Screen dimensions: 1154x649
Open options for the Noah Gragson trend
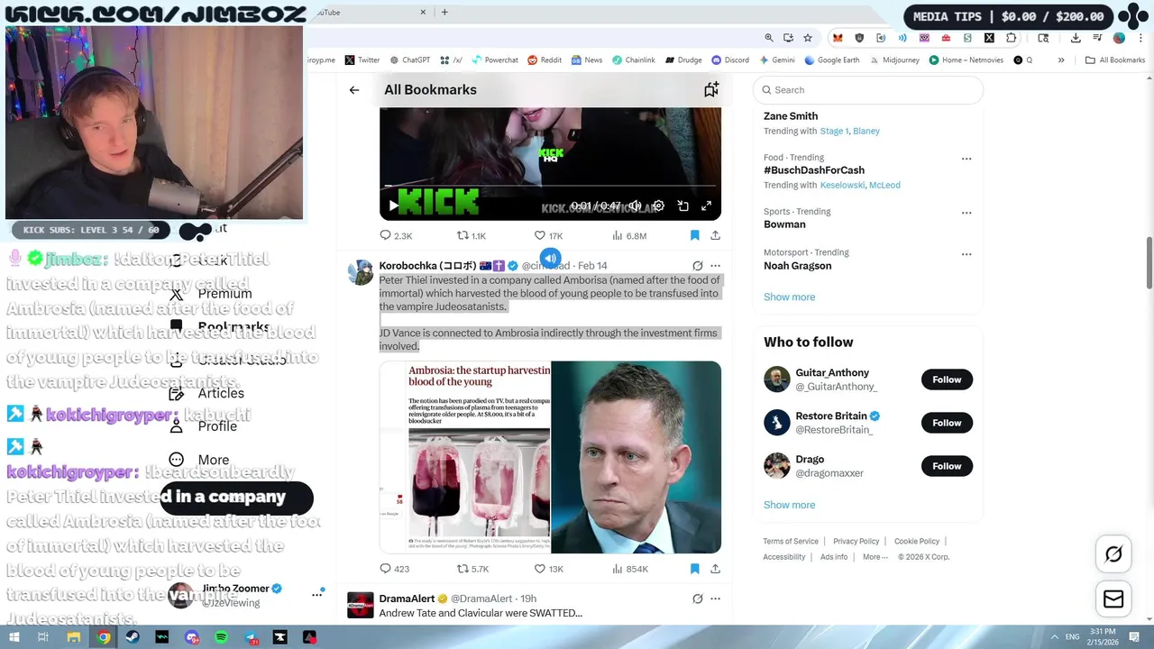tap(966, 254)
